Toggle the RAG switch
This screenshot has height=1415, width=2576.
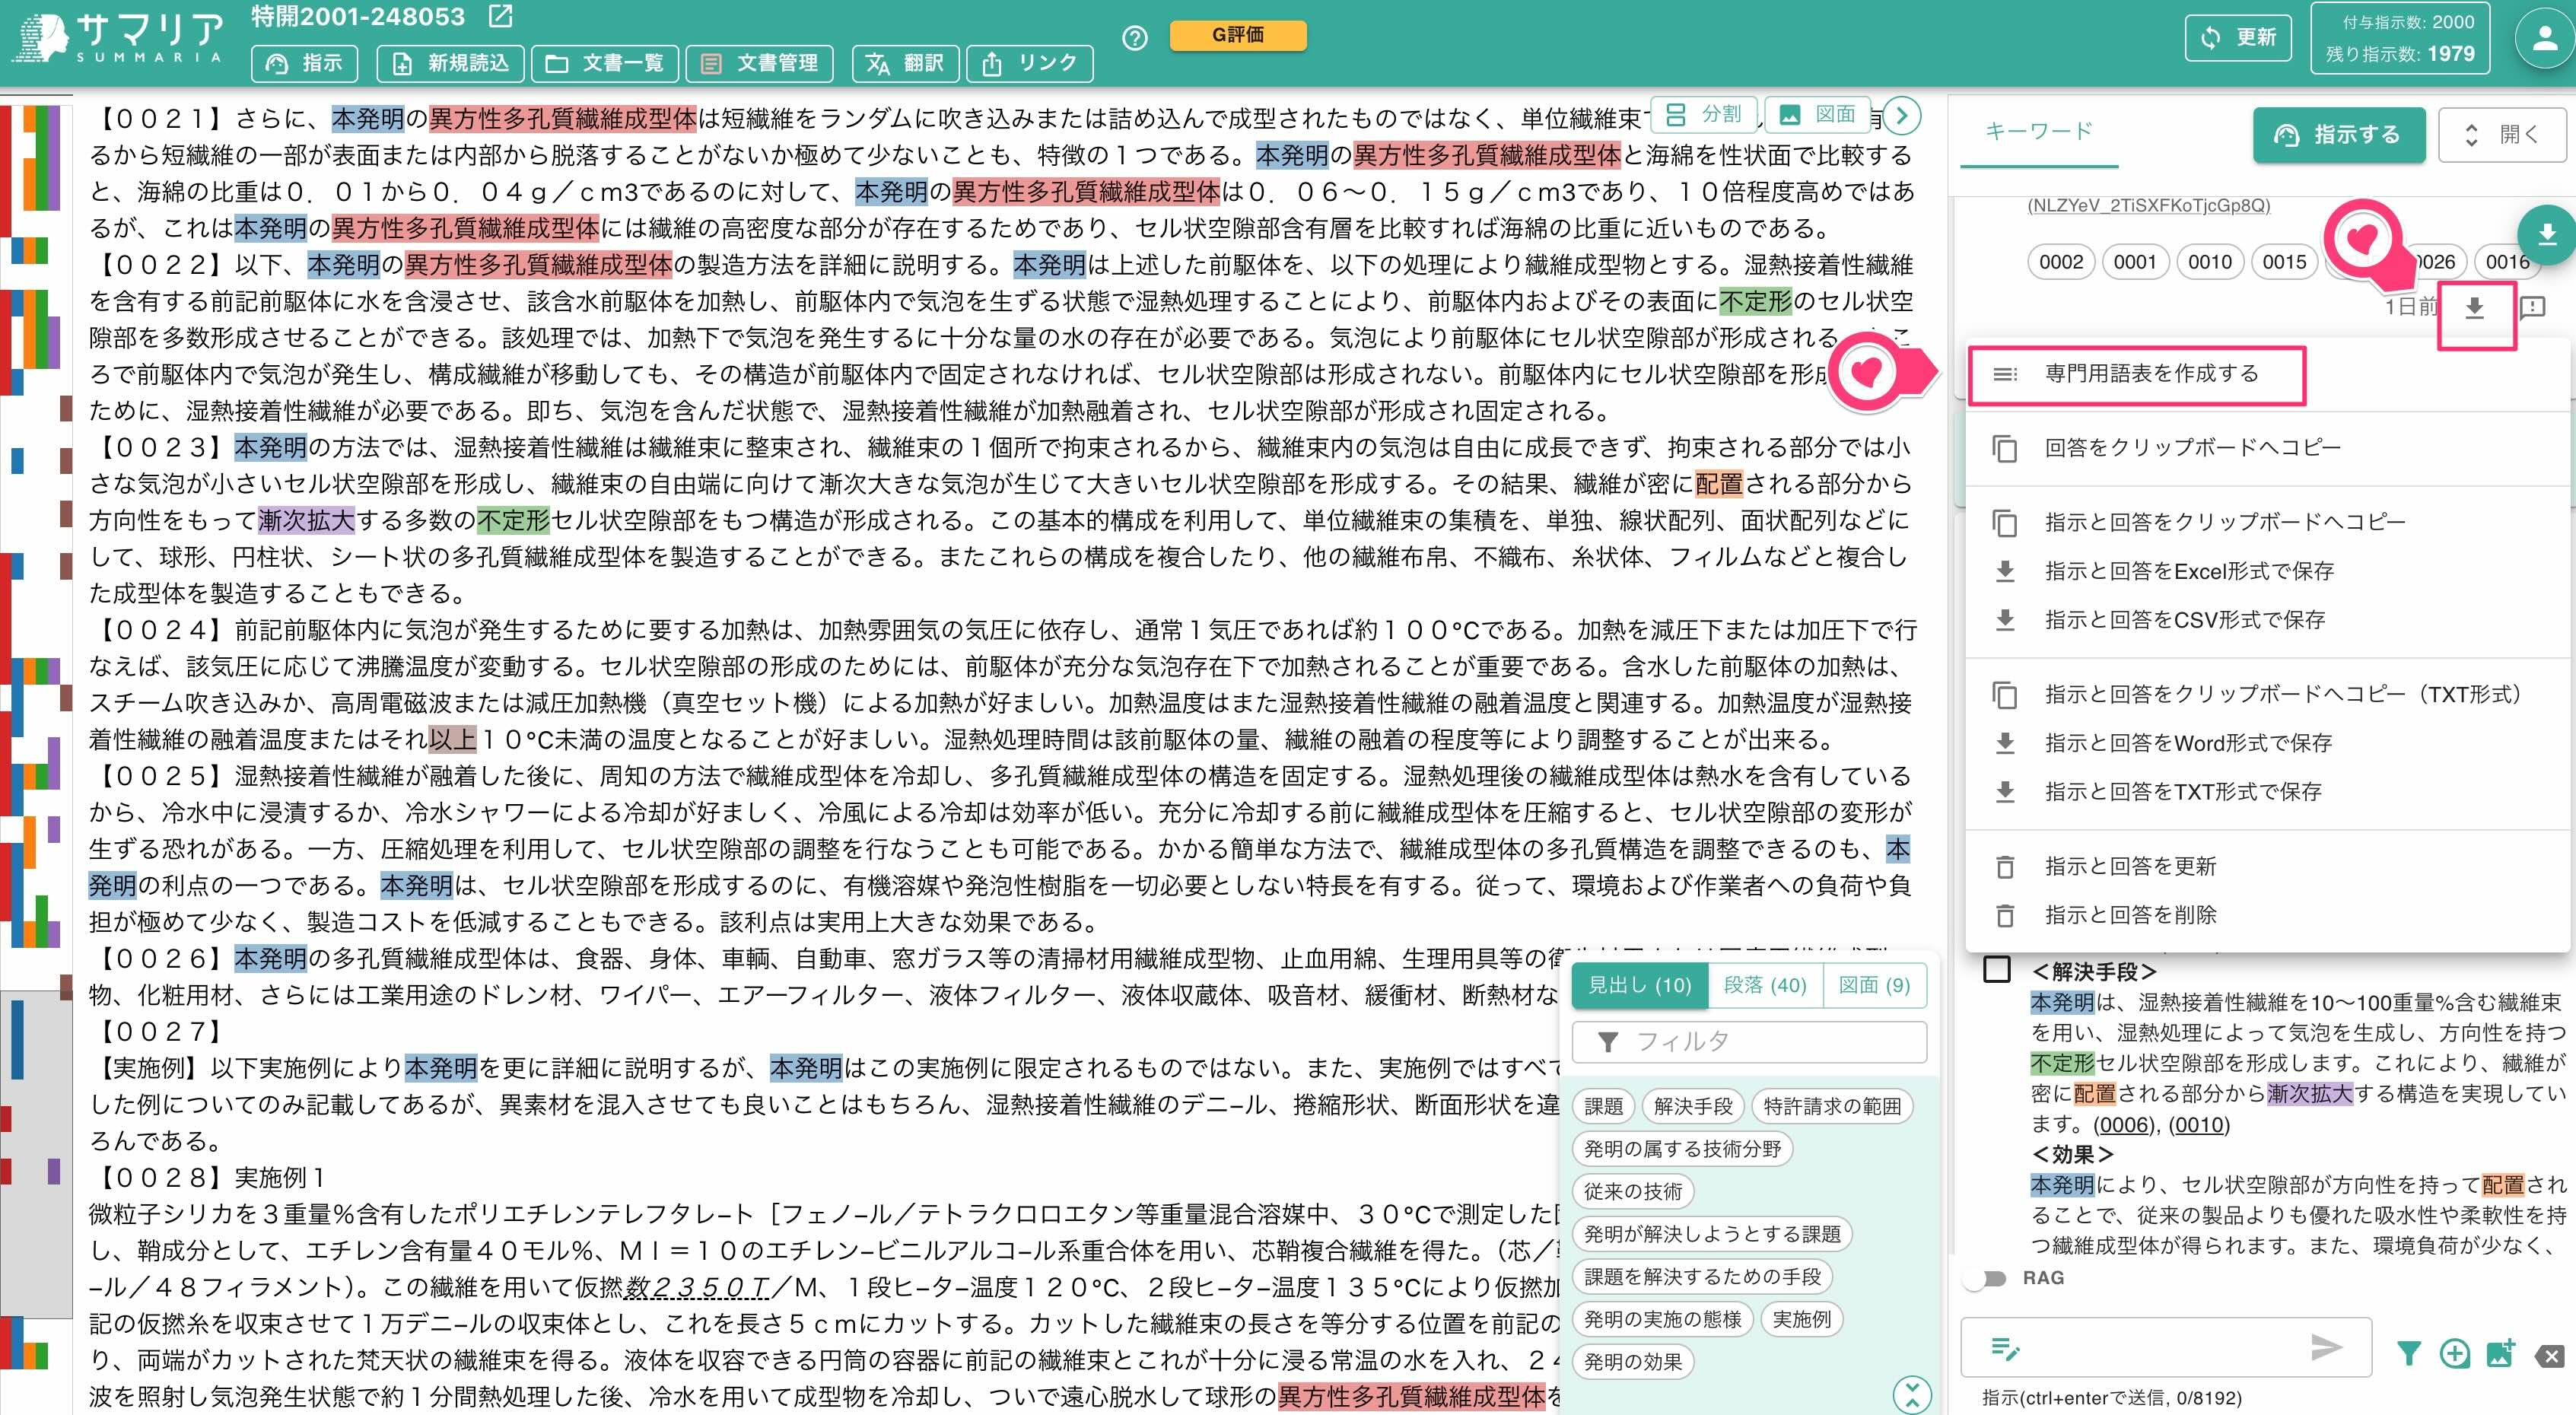click(x=1984, y=1278)
